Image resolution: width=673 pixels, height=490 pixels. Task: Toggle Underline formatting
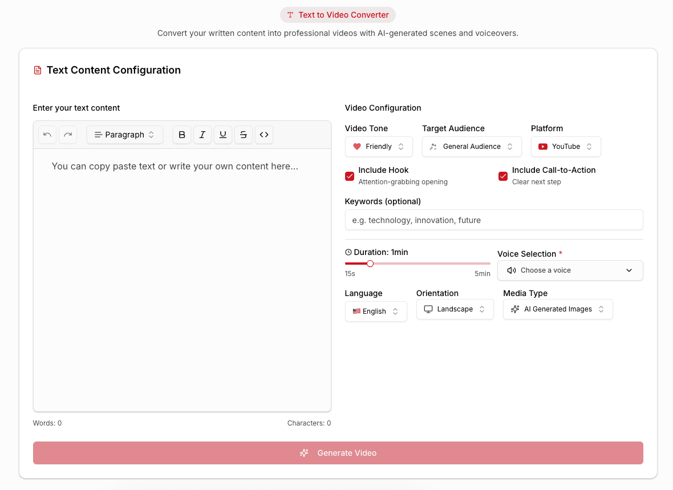[223, 135]
